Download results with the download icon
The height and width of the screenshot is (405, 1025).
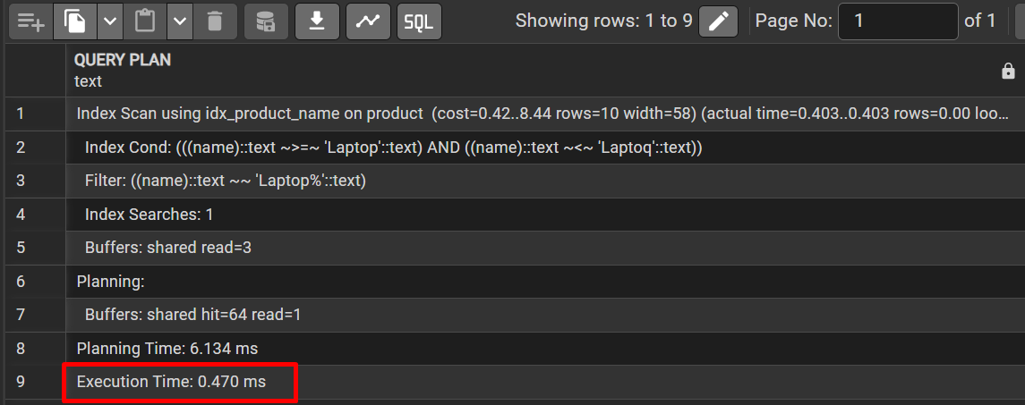click(x=317, y=21)
